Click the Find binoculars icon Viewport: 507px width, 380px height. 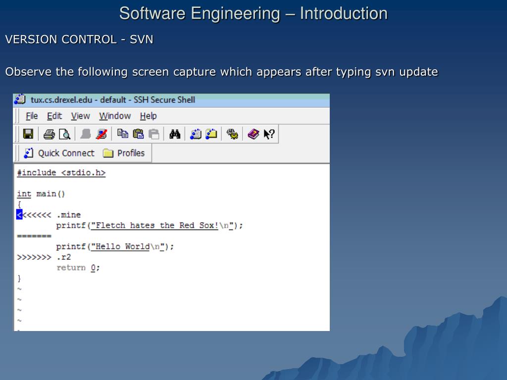point(175,134)
